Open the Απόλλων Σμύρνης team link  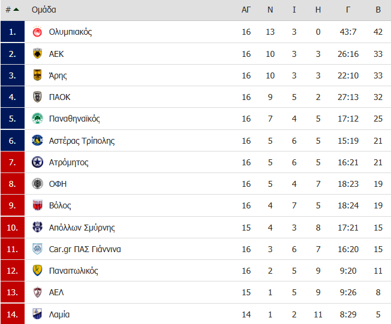pyautogui.click(x=82, y=228)
